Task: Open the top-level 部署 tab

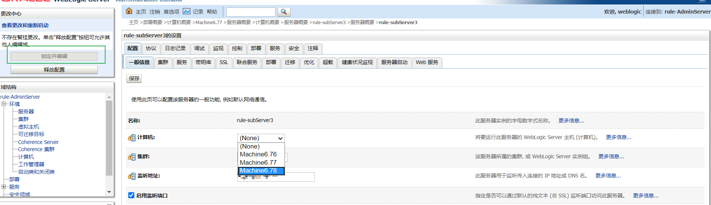Action: coord(256,48)
